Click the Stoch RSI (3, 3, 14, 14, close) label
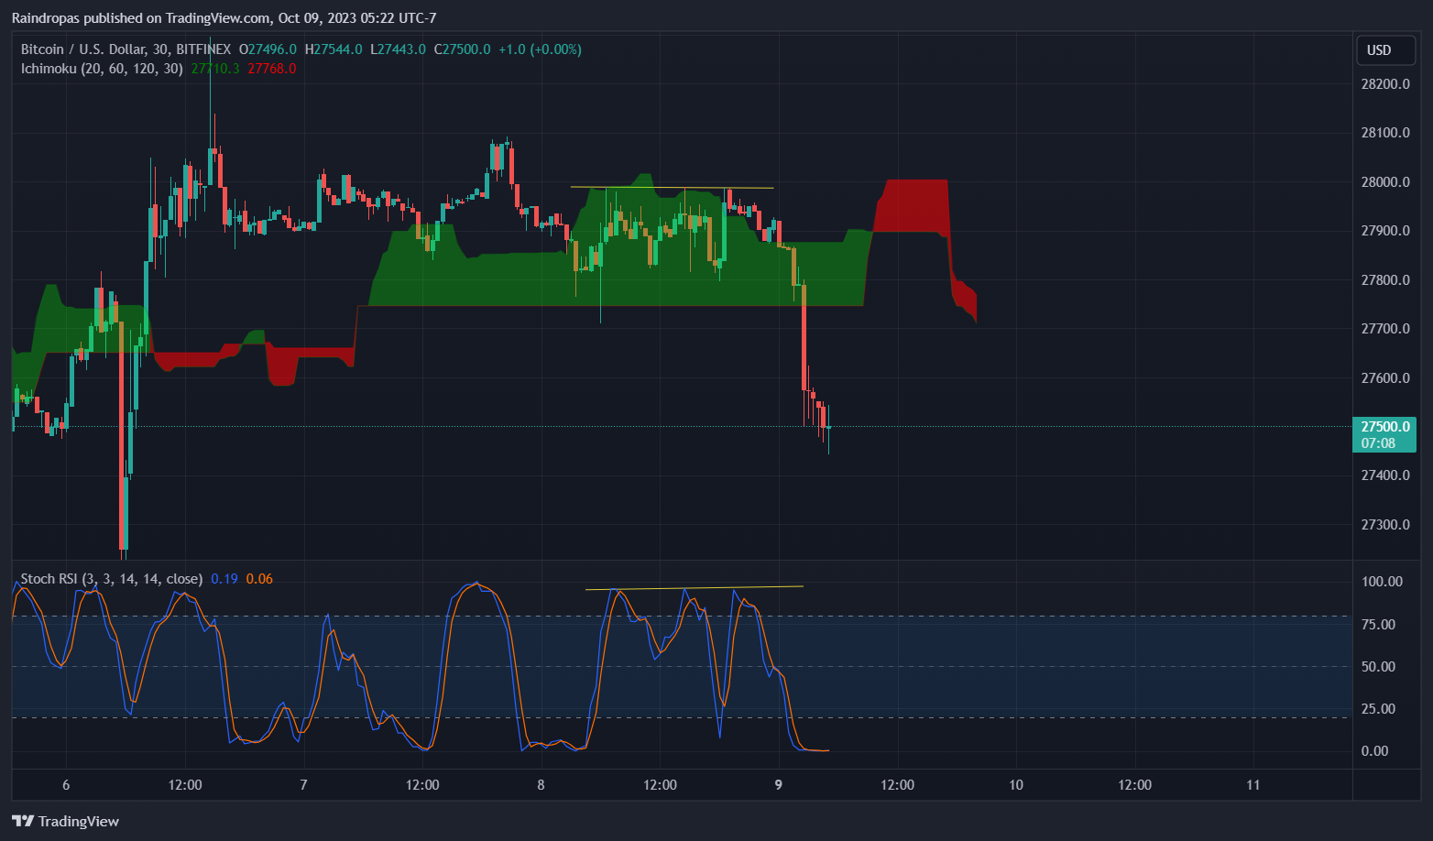The height and width of the screenshot is (841, 1433). (112, 579)
